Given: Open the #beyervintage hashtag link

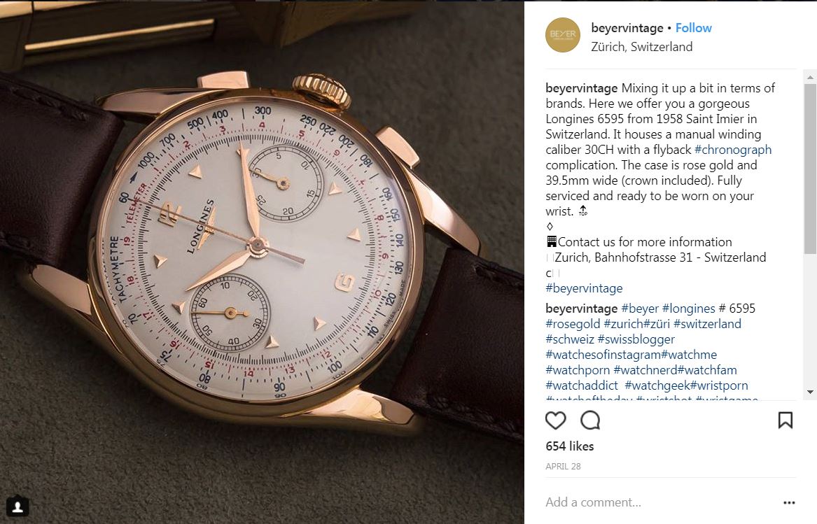Looking at the screenshot, I should point(584,288).
